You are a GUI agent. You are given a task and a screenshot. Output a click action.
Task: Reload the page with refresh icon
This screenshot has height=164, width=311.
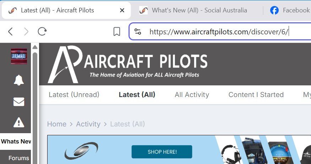[42, 32]
